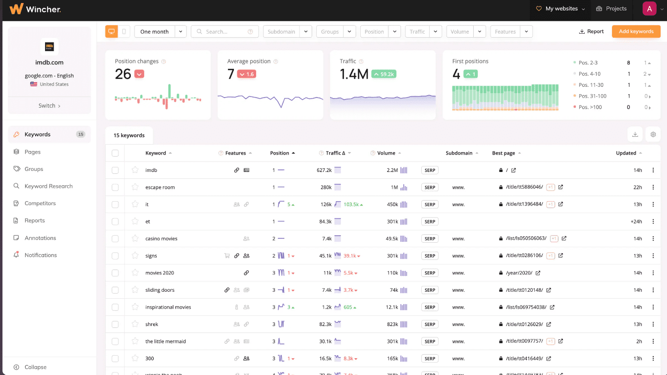Click help icon in Search field
The width and height of the screenshot is (667, 375).
(x=250, y=32)
